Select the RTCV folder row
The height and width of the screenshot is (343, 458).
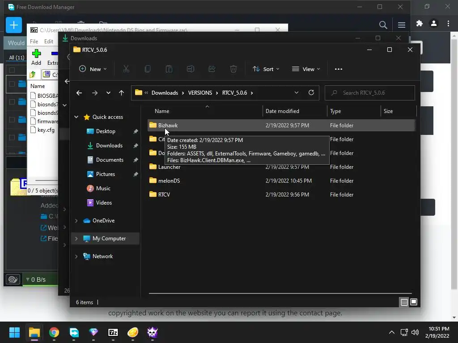coord(281,195)
